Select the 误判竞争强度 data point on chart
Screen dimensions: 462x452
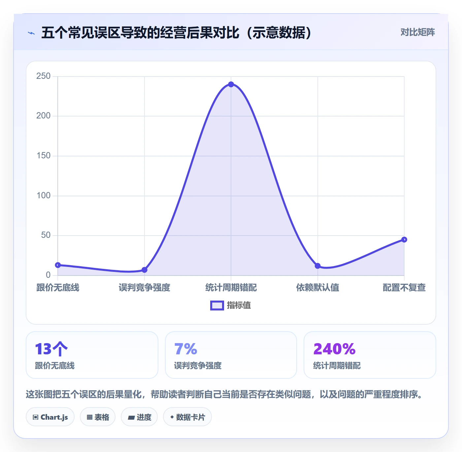[145, 270]
